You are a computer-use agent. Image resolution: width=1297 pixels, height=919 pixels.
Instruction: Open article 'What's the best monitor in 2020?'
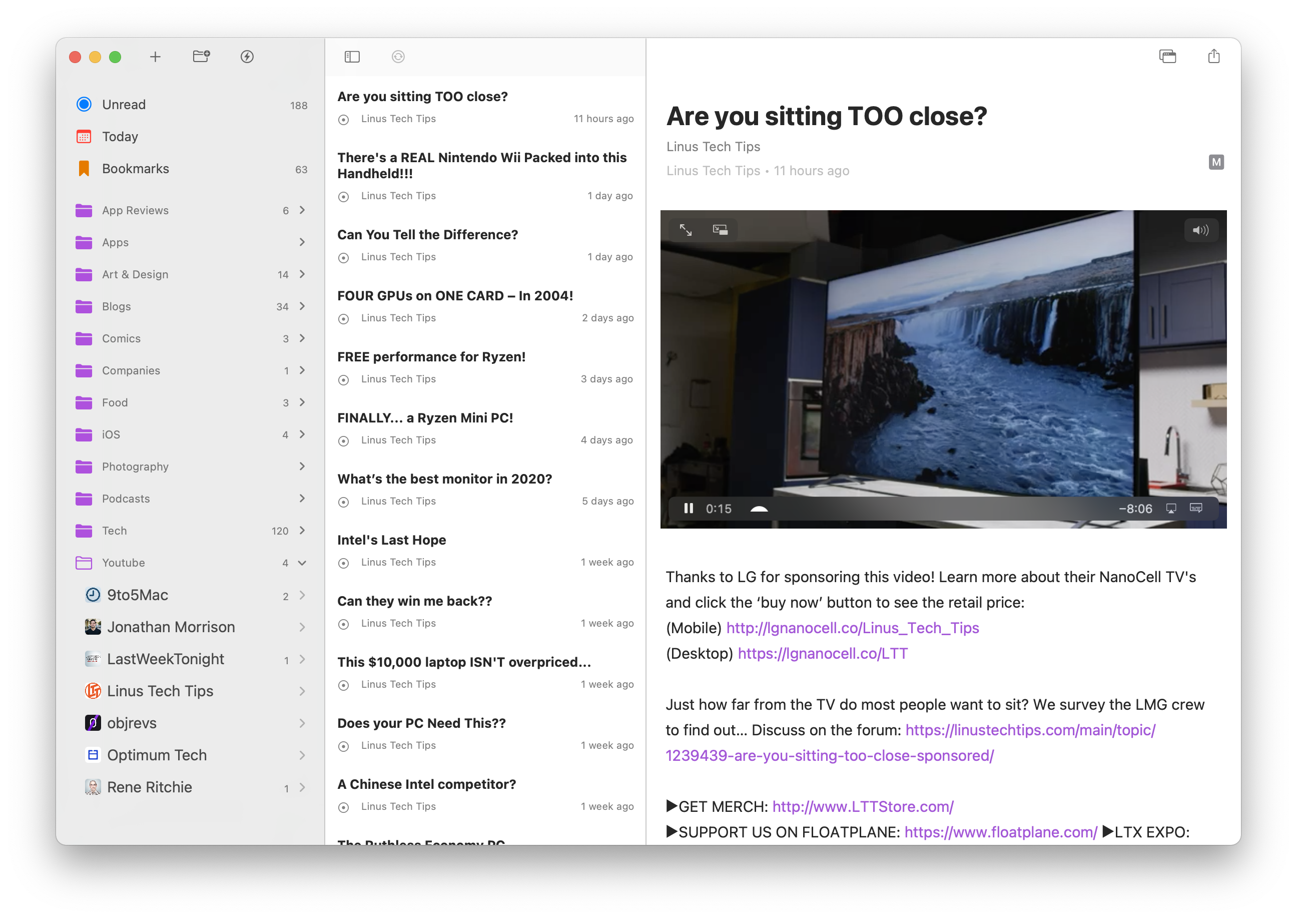pos(485,490)
